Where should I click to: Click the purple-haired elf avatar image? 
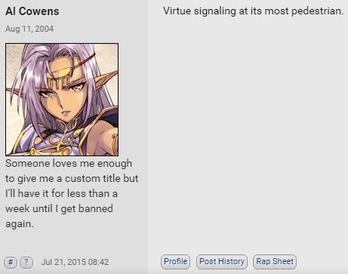[x=62, y=100]
